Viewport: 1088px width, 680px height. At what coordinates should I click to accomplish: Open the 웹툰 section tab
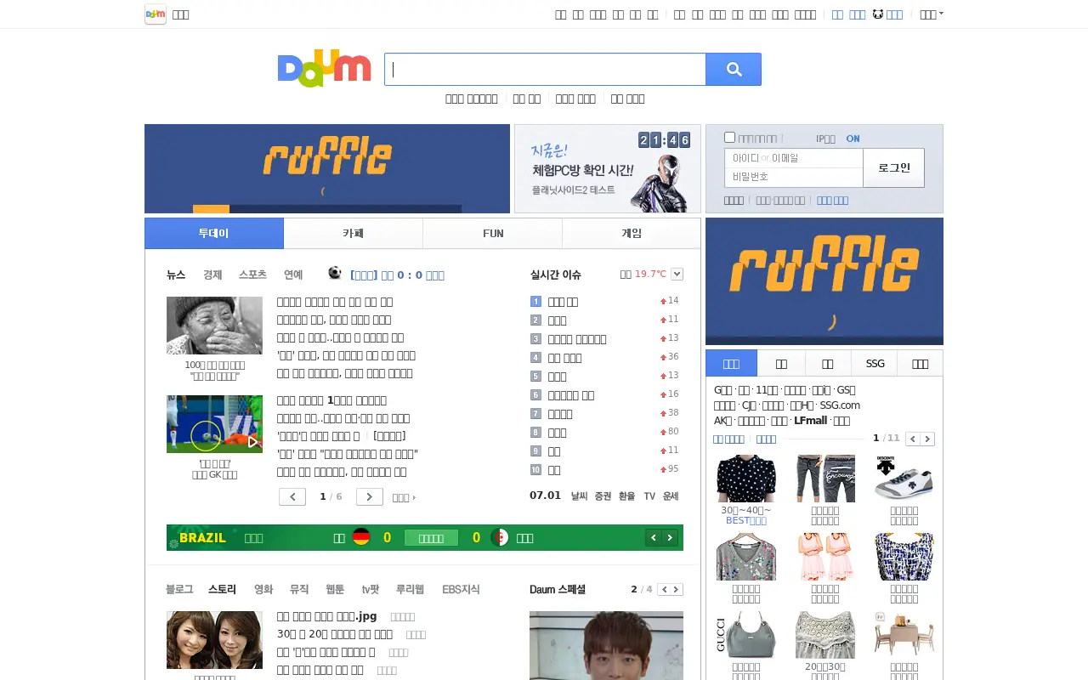(x=335, y=589)
